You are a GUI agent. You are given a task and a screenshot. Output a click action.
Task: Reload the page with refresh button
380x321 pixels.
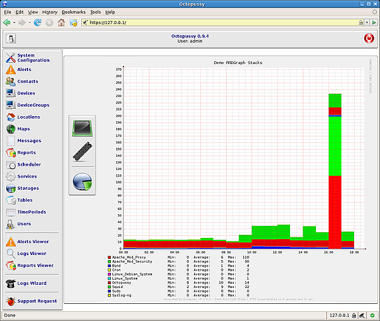click(x=38, y=22)
